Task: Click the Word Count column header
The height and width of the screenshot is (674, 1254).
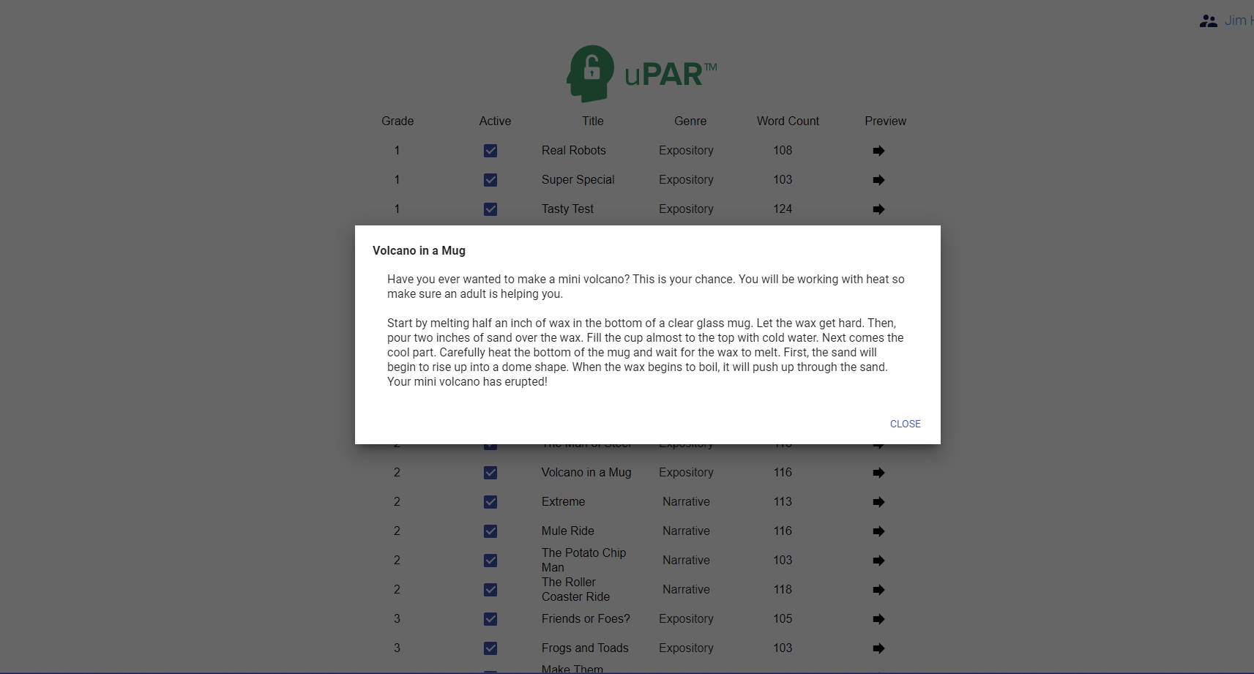Action: [x=788, y=121]
